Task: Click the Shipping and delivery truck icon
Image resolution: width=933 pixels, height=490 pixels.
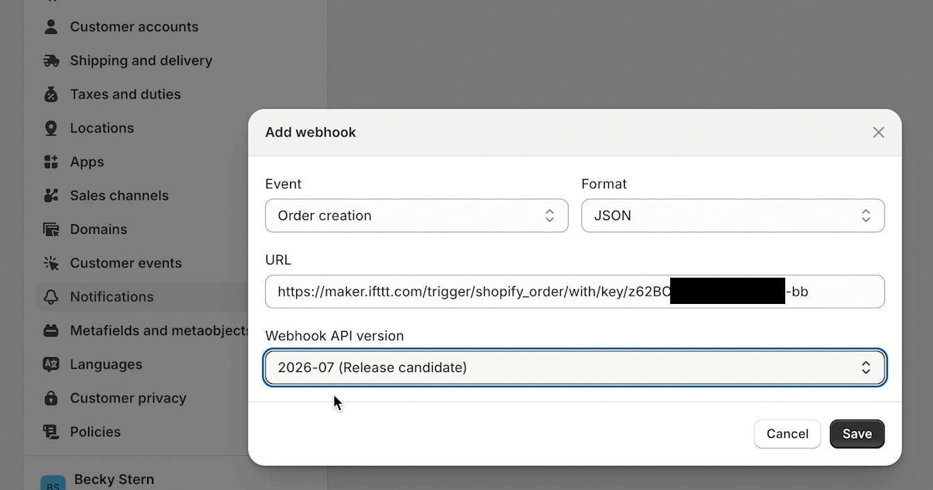Action: coord(51,60)
